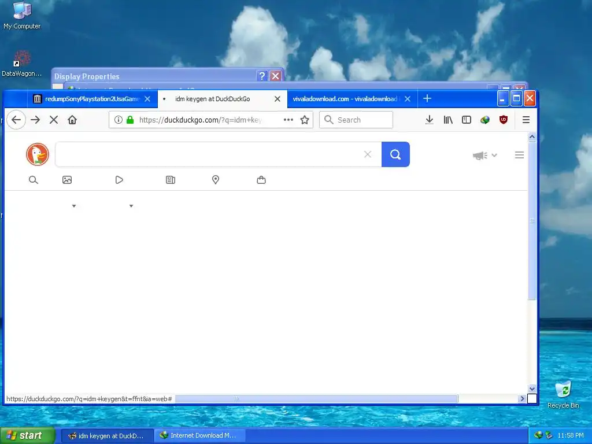The width and height of the screenshot is (592, 444).
Task: Stop loading the page
Action: coord(54,120)
